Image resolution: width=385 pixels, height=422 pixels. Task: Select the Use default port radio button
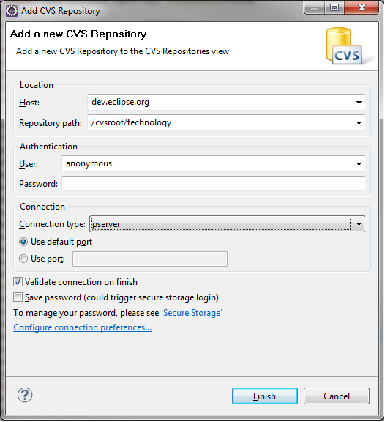click(x=23, y=242)
